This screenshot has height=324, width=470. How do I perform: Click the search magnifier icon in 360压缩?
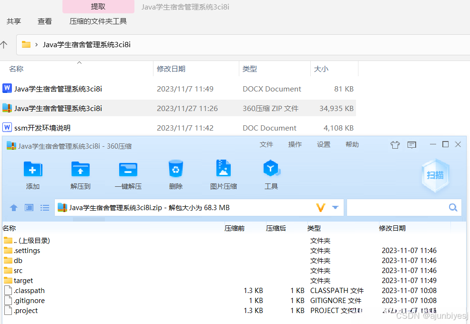453,207
